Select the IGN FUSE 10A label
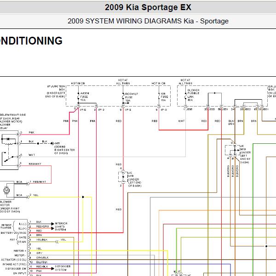Viewport: 276px width, 276px height. click(164, 97)
